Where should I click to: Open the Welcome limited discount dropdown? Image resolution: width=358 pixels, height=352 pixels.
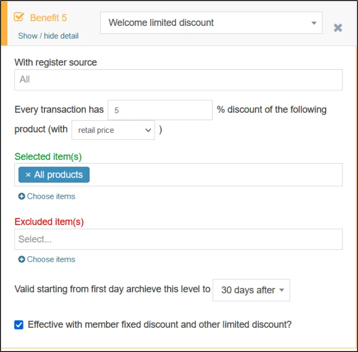click(211, 23)
